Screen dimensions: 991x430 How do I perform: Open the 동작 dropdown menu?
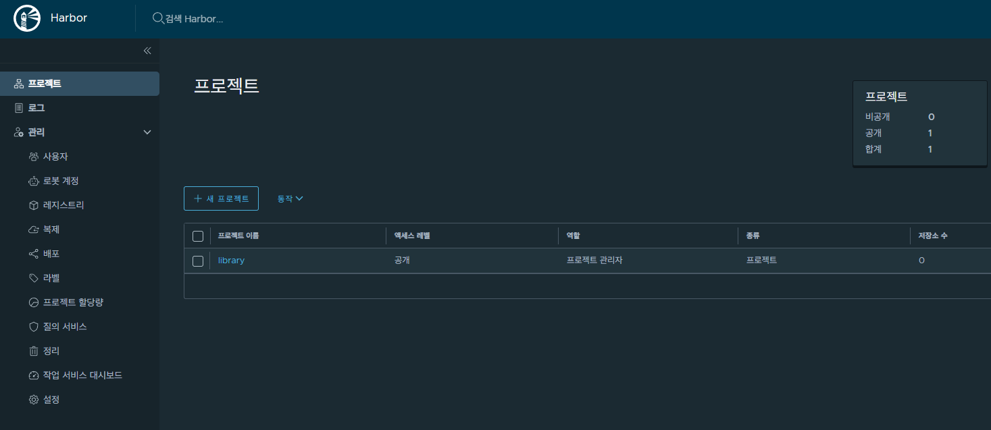tap(290, 198)
